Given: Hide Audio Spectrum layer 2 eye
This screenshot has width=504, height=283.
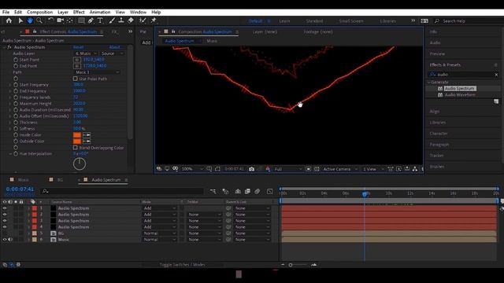Looking at the screenshot, I should point(5,215).
